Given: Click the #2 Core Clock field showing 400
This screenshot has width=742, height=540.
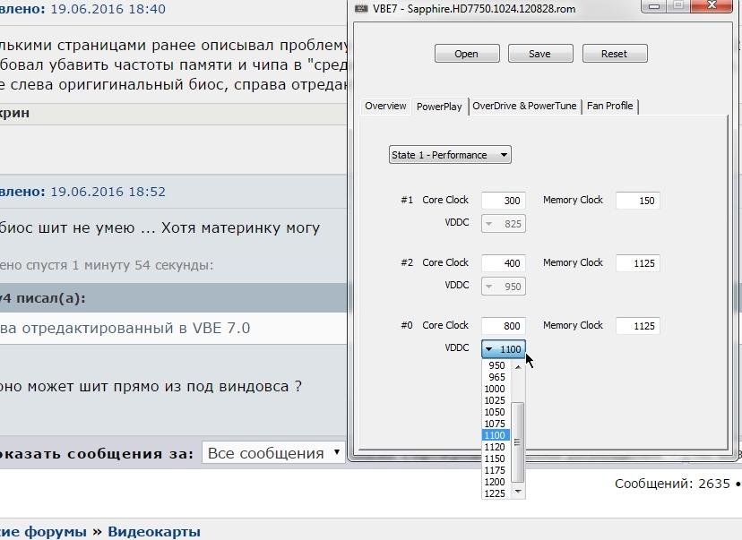Looking at the screenshot, I should [503, 263].
